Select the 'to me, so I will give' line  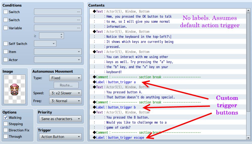click(x=168, y=21)
